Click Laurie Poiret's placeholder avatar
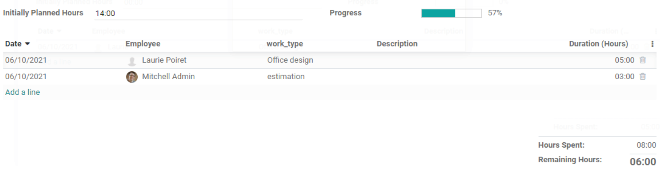The image size is (665, 171). coord(132,61)
